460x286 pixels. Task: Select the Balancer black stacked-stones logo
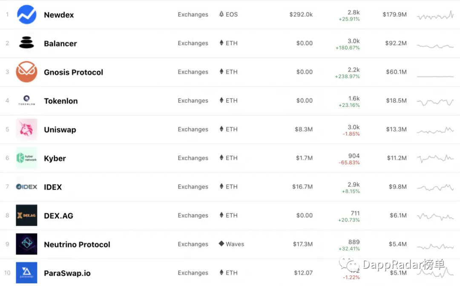coord(26,43)
